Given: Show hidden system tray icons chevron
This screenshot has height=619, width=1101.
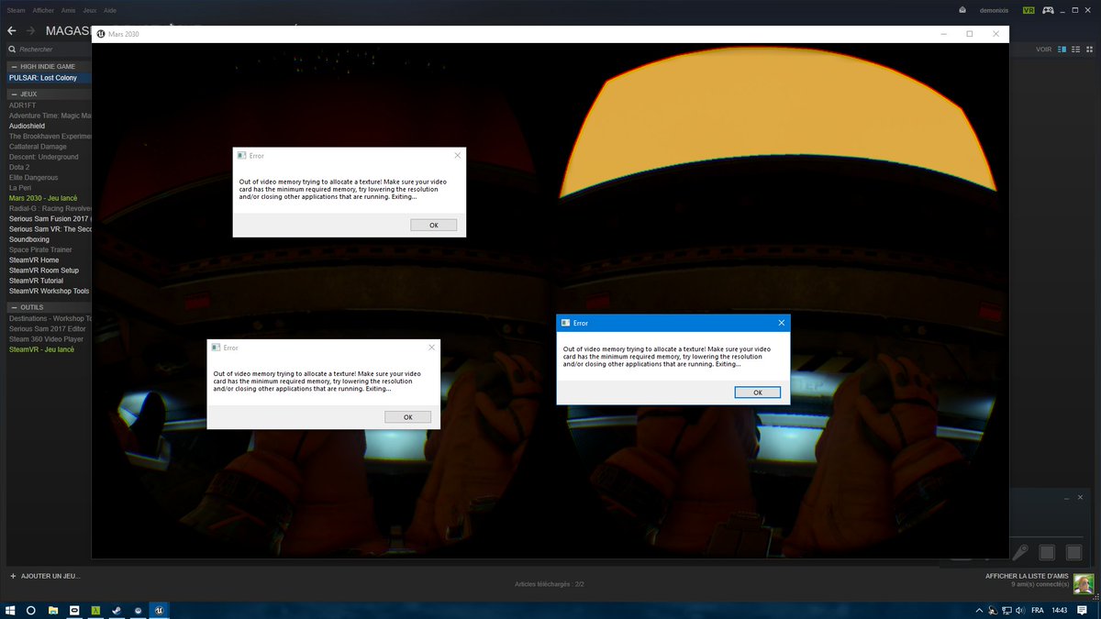Looking at the screenshot, I should (980, 610).
